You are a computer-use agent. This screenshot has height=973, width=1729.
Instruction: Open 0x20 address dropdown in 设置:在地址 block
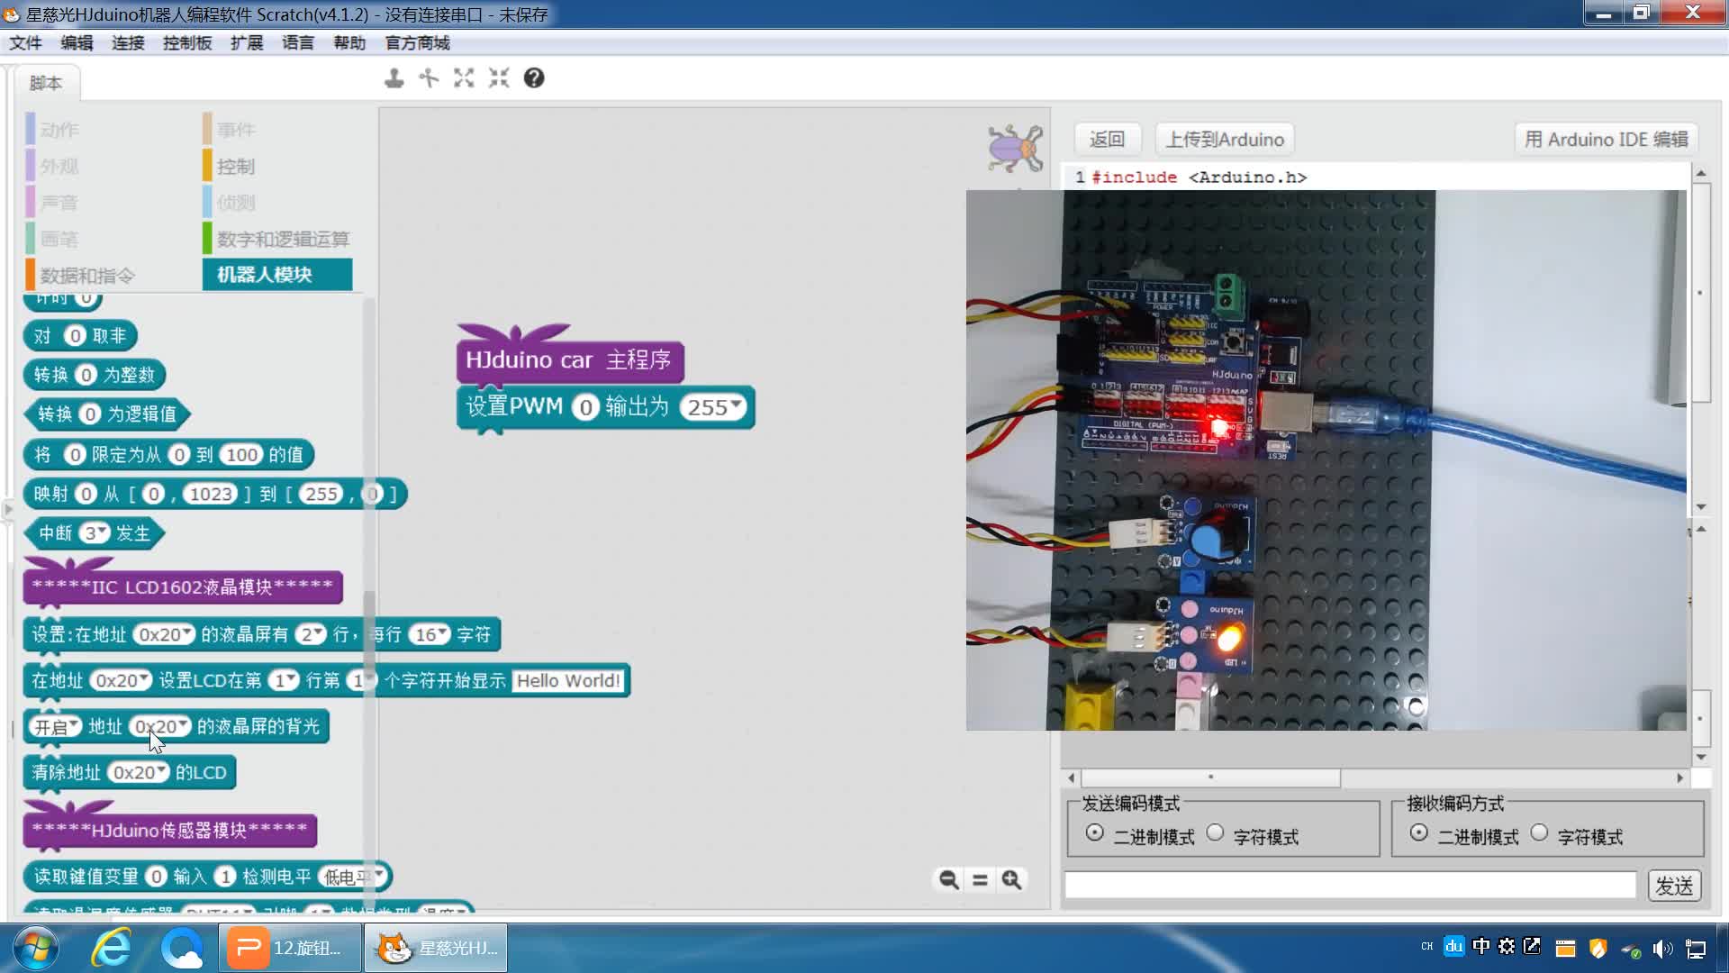pyautogui.click(x=163, y=635)
